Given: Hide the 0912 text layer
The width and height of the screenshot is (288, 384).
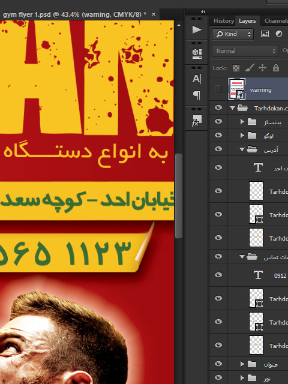Looking at the screenshot, I should [218, 275].
